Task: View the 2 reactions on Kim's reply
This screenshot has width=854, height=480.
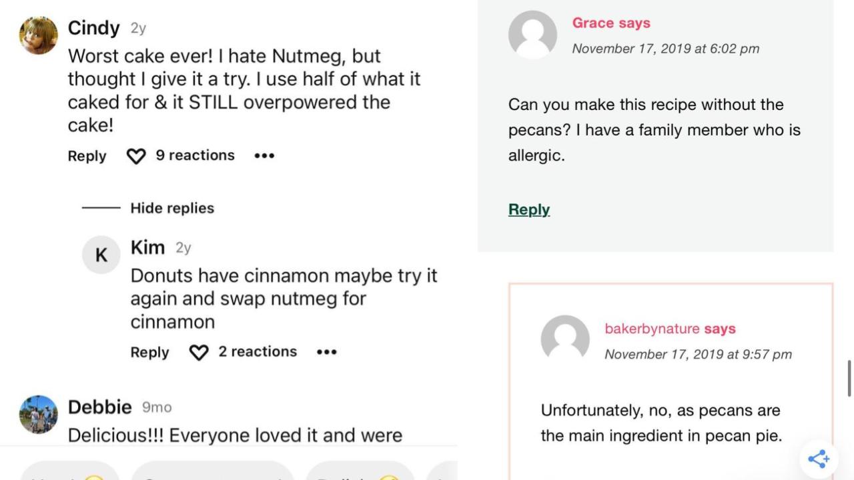Action: (x=258, y=352)
